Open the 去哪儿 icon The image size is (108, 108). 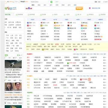[x=95, y=28]
